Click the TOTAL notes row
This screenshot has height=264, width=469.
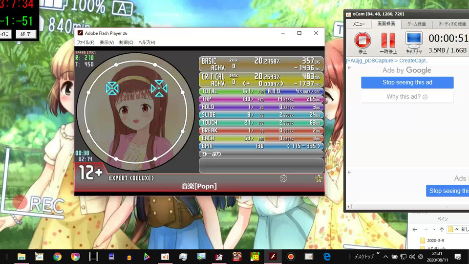pyautogui.click(x=261, y=91)
